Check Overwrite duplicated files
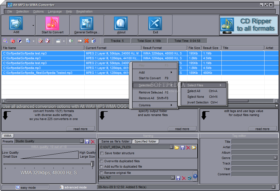280x191 pixels. pos(101,161)
